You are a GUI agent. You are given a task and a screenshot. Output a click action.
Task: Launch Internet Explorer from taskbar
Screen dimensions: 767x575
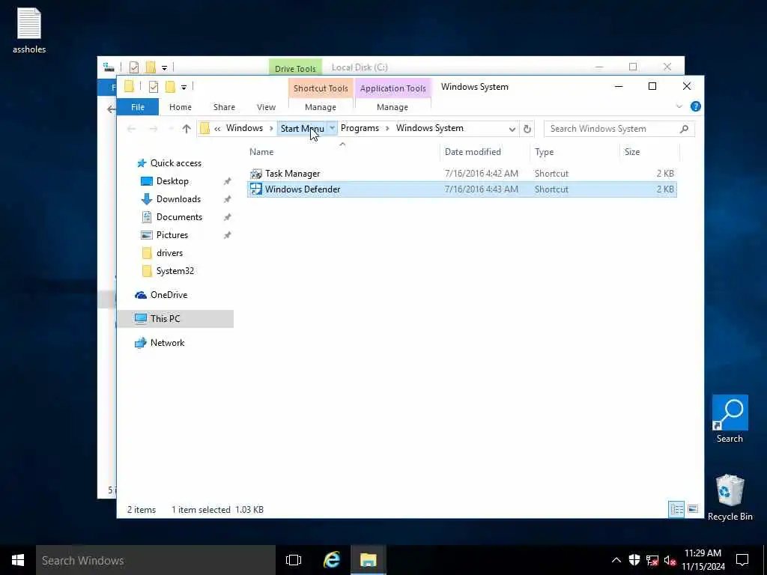pos(331,560)
